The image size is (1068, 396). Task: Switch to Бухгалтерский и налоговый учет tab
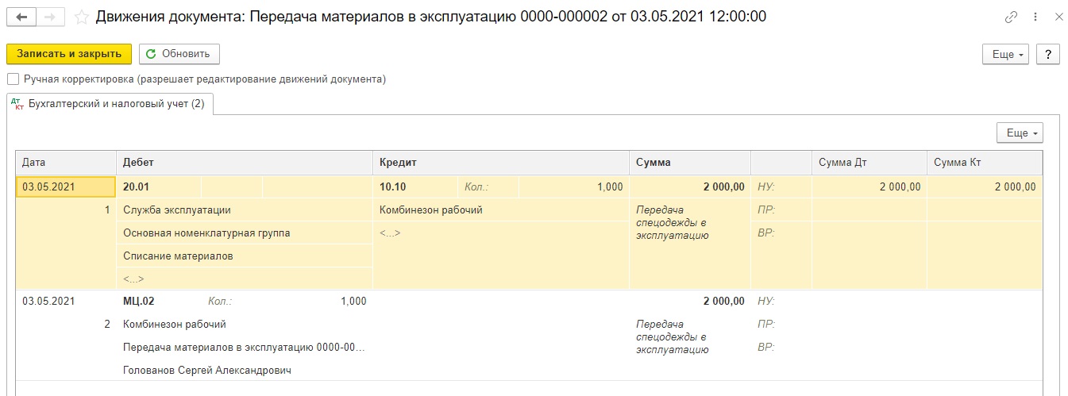116,104
